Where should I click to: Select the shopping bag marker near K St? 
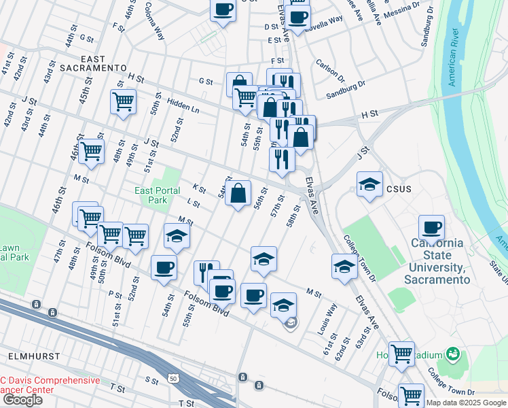238,194
